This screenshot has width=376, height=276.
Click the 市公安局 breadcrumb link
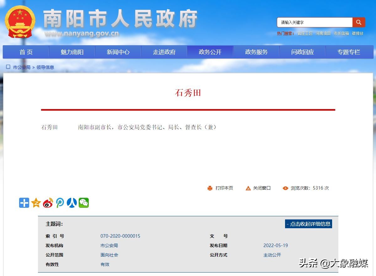coord(22,67)
